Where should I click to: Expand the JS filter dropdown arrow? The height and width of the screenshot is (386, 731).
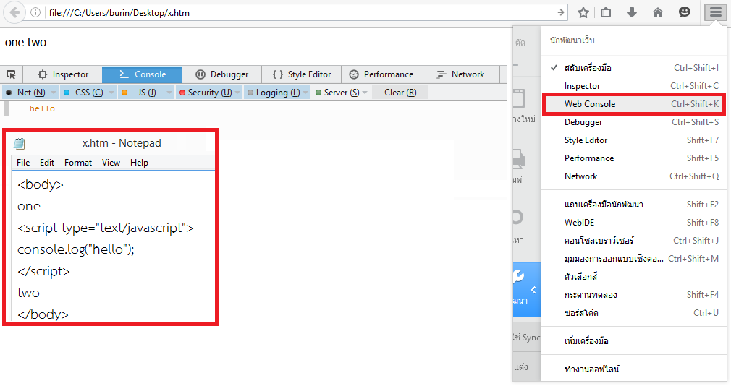click(169, 93)
